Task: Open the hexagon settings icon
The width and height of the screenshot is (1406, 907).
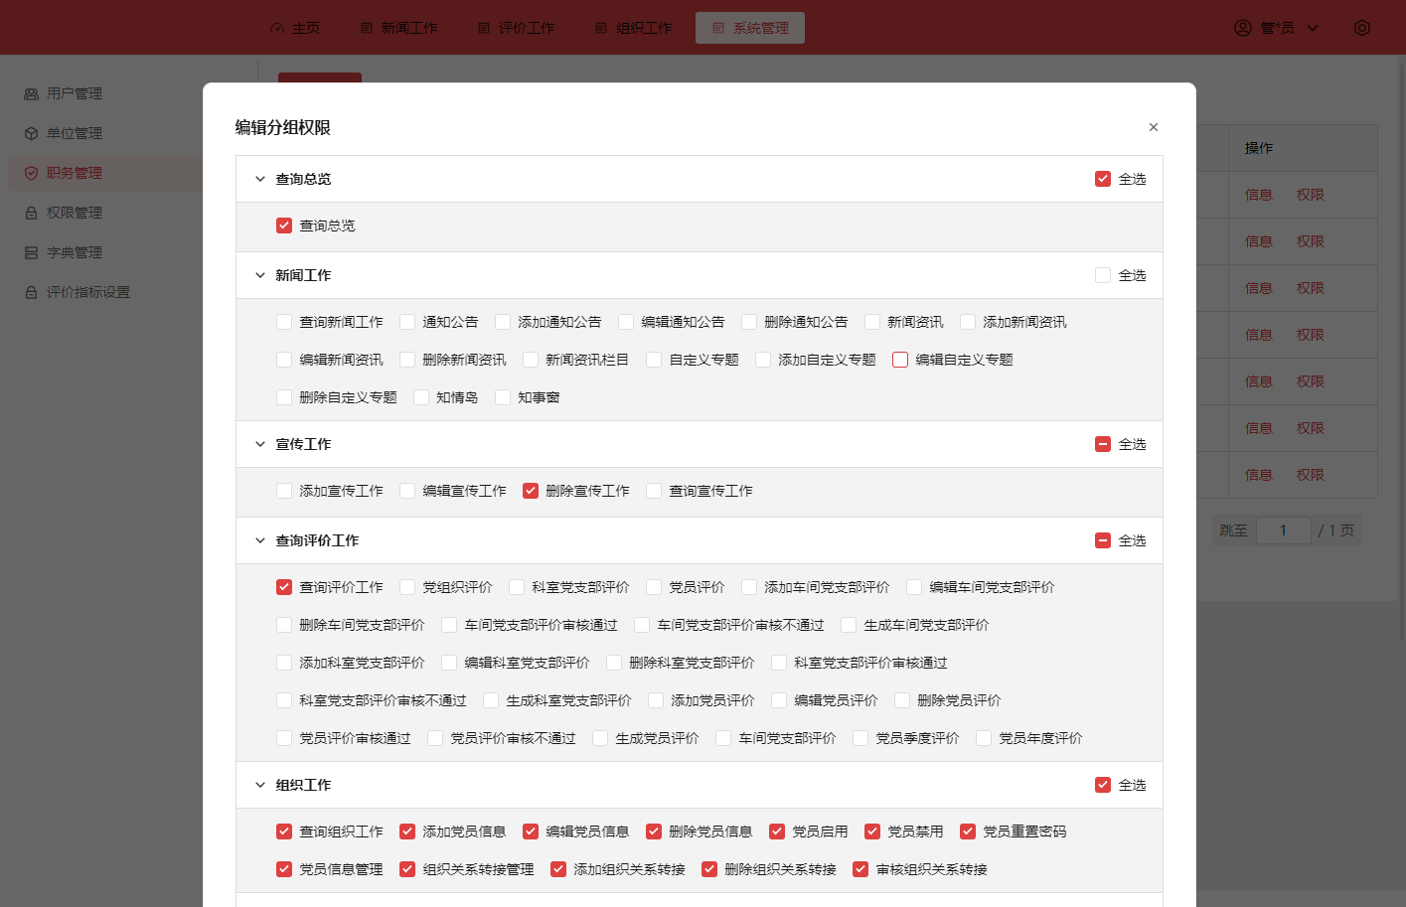Action: point(1362,28)
